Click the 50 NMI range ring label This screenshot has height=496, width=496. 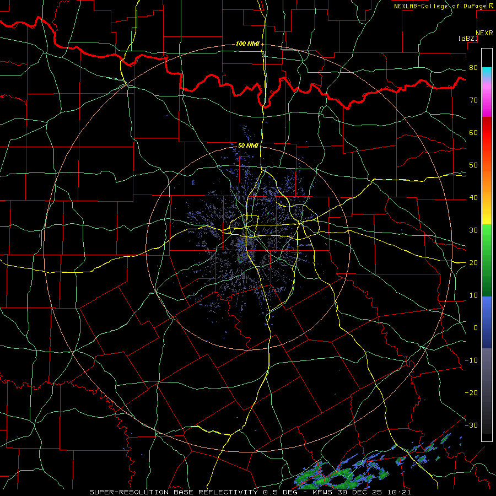pos(248,146)
